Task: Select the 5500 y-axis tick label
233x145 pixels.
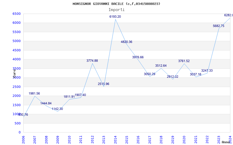Action: tap(17, 32)
